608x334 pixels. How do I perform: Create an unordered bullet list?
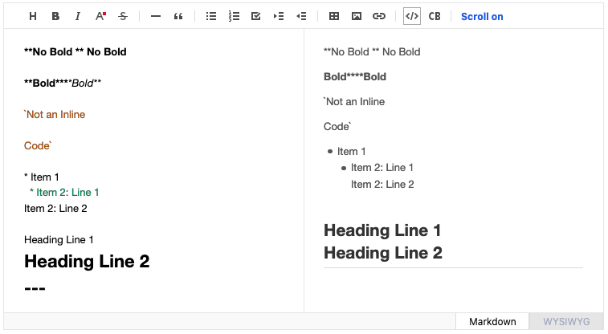click(x=211, y=16)
